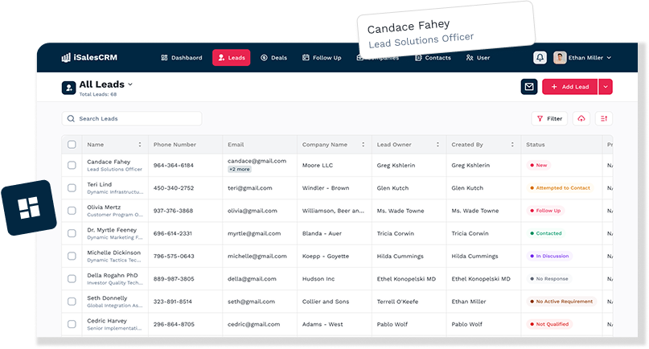Click Ethan Miller's profile avatar
Screen dimensions: 649x349
[560, 58]
